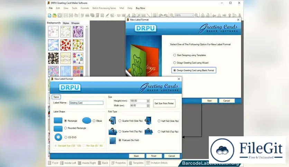Image resolution: width=289 pixels, height=167 pixels.
Task: Open the Properties panel in bottom bar
Action: coord(119,163)
